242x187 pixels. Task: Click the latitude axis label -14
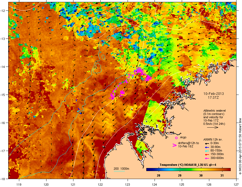coord(3,67)
